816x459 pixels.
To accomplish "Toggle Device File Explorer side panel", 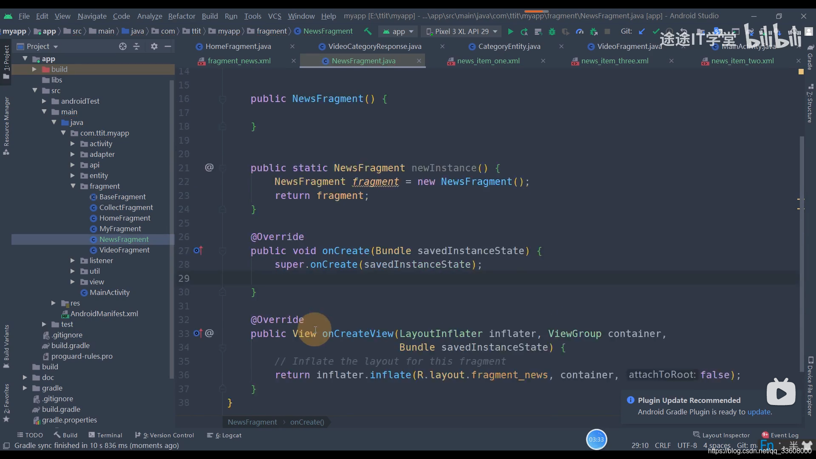I will pos(810,386).
